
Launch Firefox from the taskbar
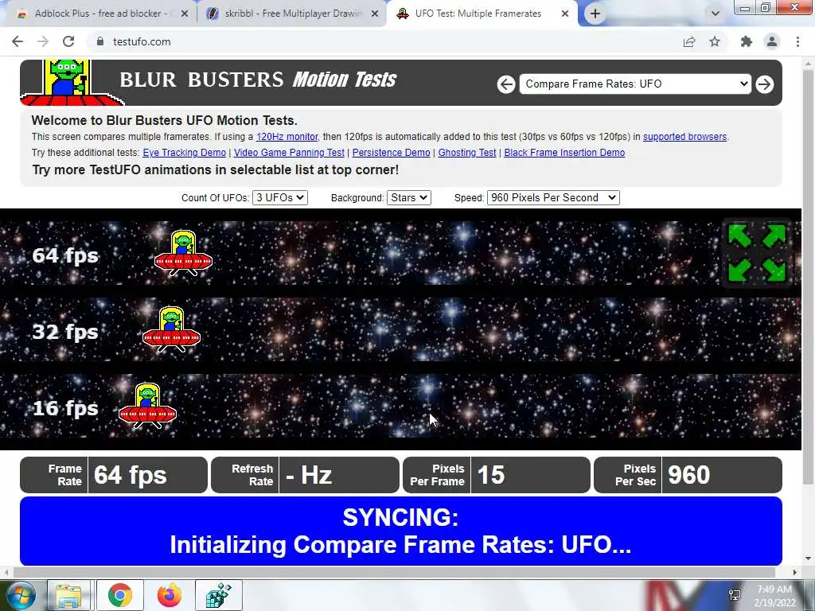(170, 595)
